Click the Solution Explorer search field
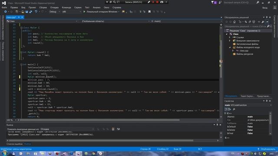 pos(245,26)
